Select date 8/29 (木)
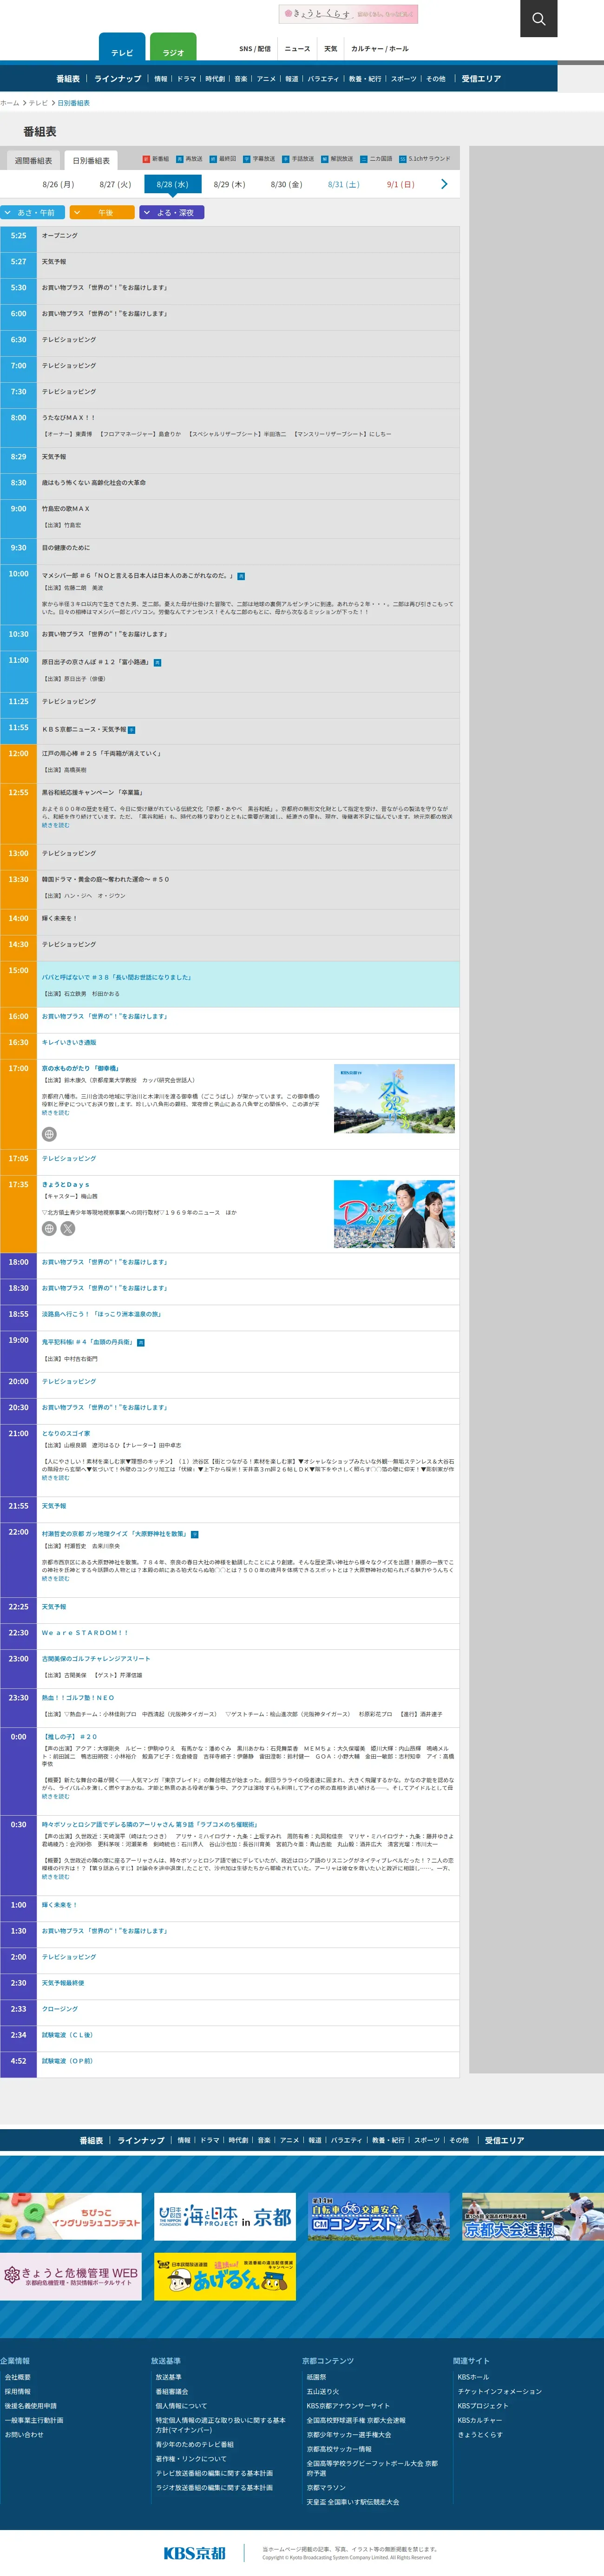Image resolution: width=604 pixels, height=2576 pixels. [229, 185]
